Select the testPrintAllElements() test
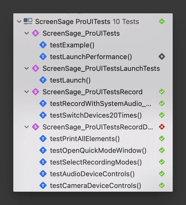Image resolution: width=186 pixels, height=205 pixels. point(85,139)
